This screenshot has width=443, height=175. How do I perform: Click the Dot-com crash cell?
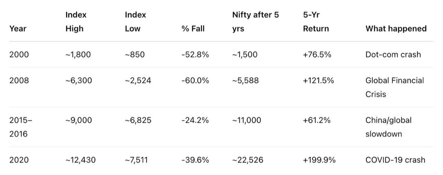pos(393,54)
